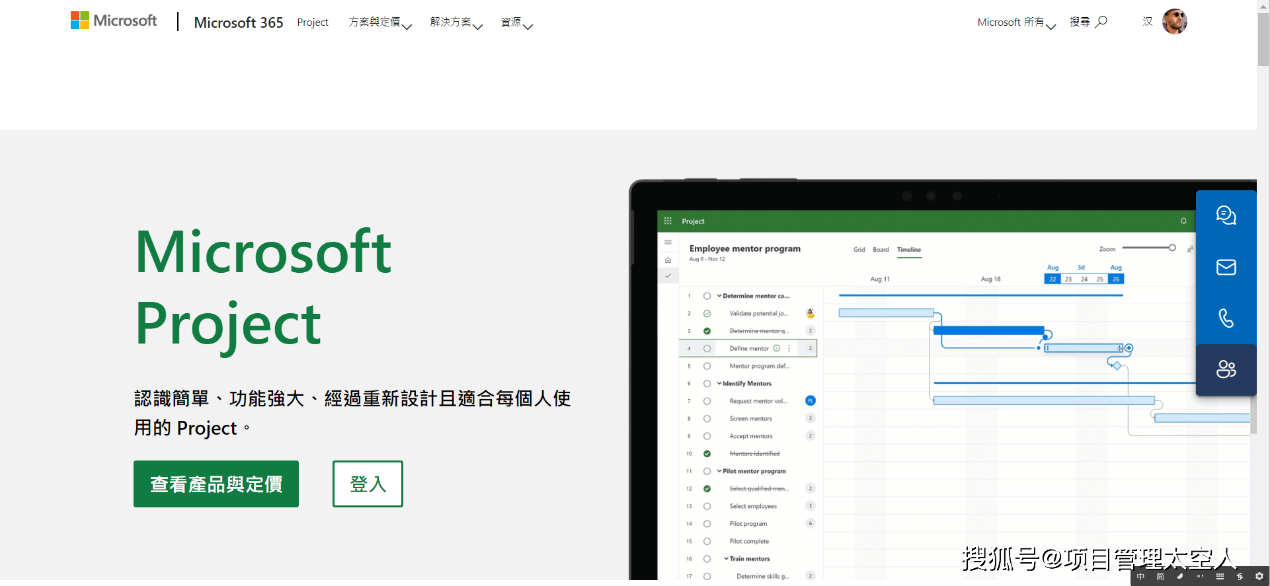Click Project link in top navigation

point(313,22)
